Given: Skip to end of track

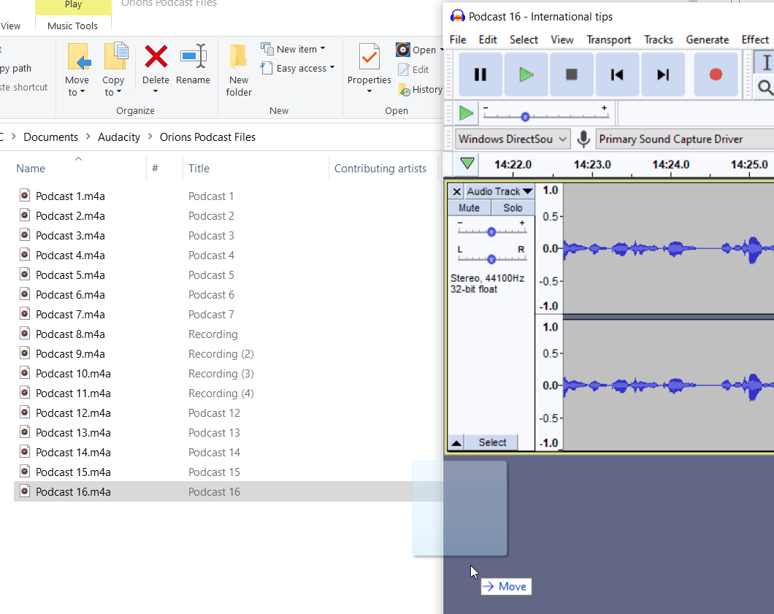Looking at the screenshot, I should point(663,74).
